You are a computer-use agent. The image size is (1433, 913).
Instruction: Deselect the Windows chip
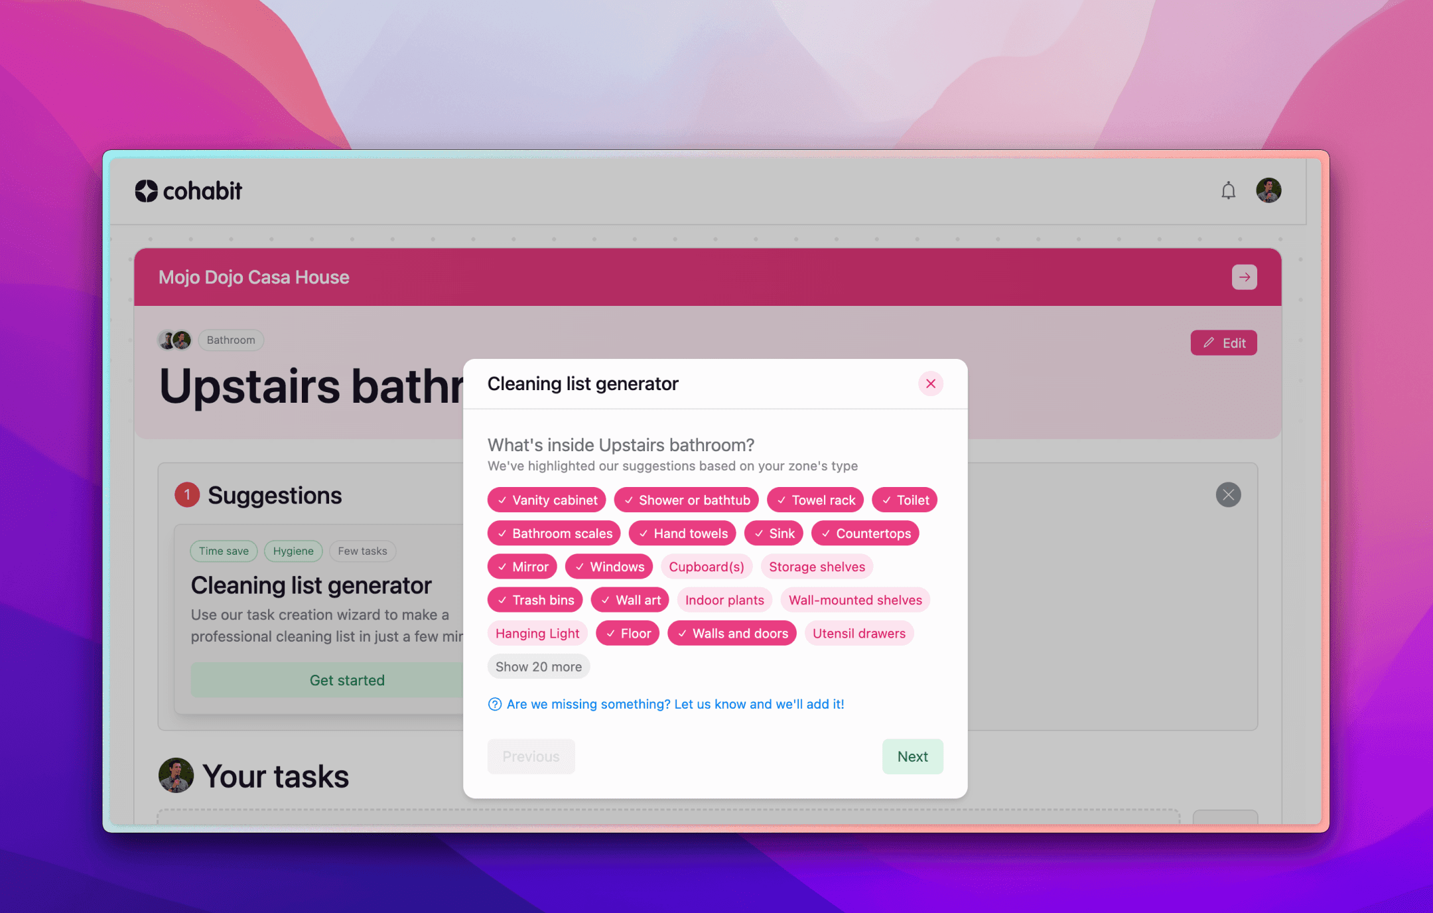point(609,567)
